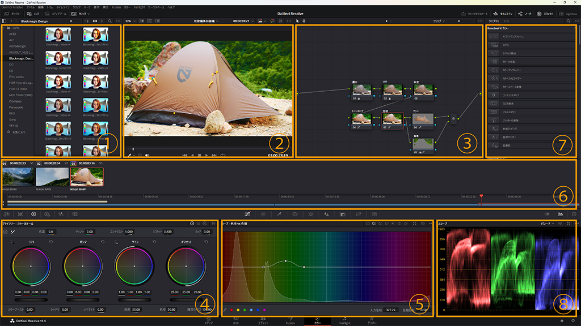Image resolution: width=581 pixels, height=326 pixels.
Task: Toggle the タイムライン panel at top right
Action: (x=503, y=14)
